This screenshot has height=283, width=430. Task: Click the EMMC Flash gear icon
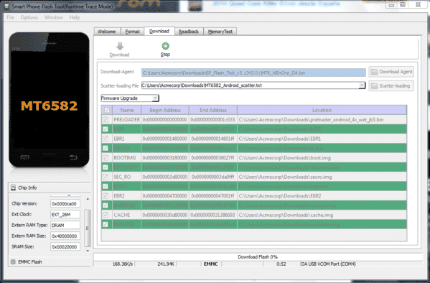[13, 261]
